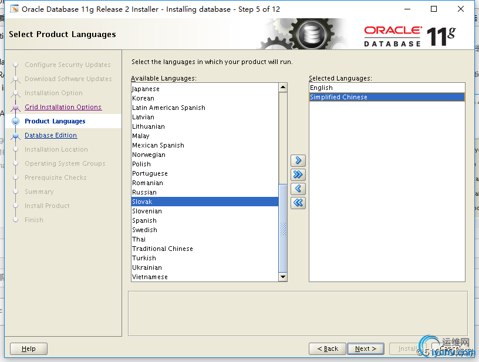Maximize the Oracle installer window

434,9
